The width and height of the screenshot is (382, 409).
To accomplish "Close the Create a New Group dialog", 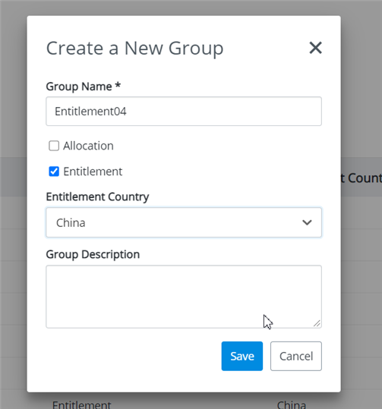I will (x=315, y=48).
